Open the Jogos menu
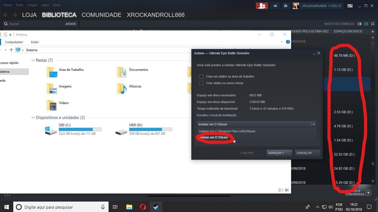378x212 pixels. [x=45, y=5]
